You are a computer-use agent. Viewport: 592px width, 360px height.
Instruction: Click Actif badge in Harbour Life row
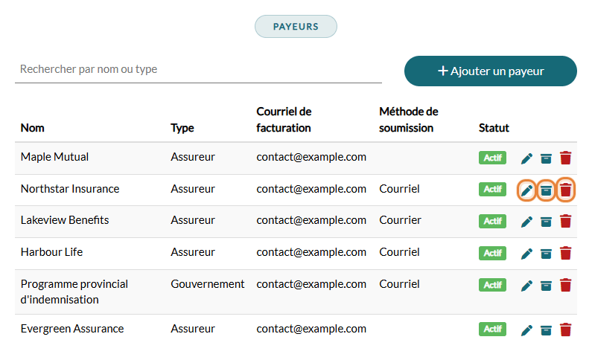pos(492,253)
